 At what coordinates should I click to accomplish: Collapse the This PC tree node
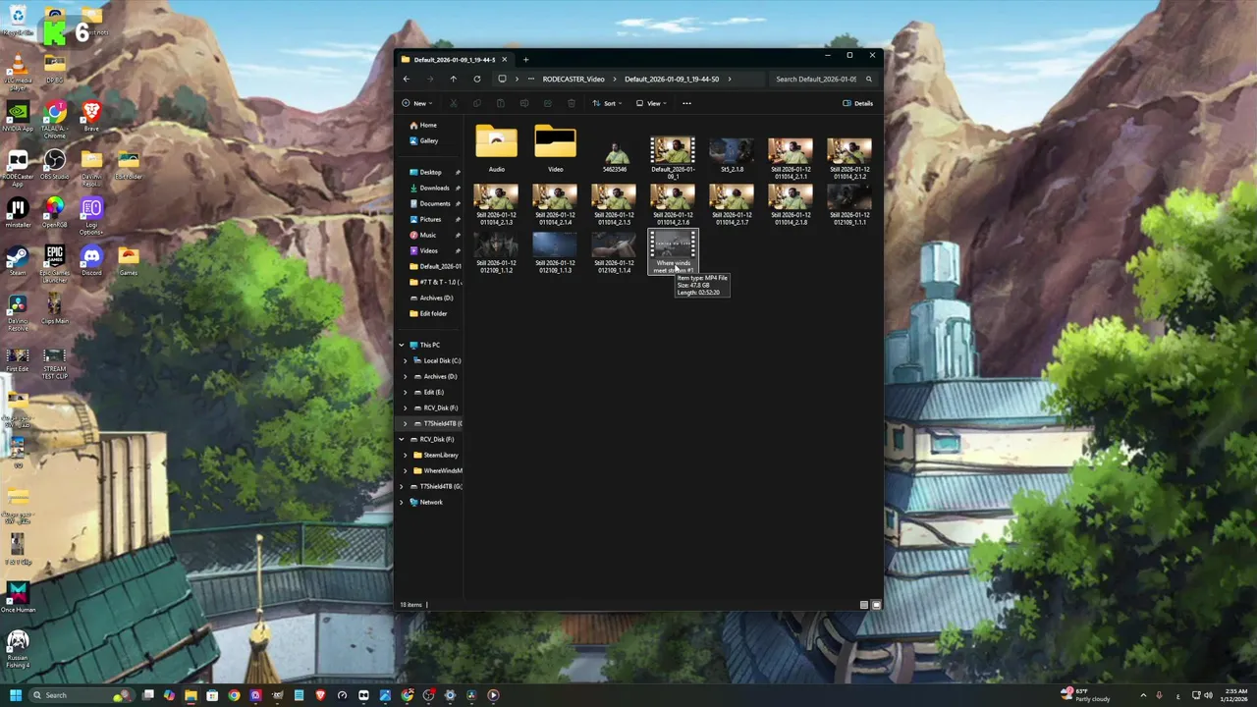point(401,345)
